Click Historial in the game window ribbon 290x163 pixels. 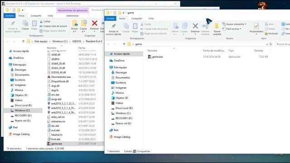271,34
